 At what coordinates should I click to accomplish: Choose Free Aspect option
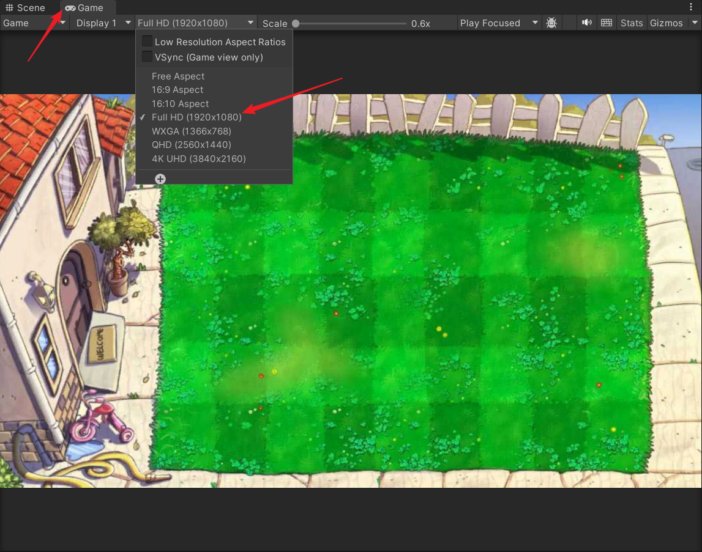[x=214, y=76]
